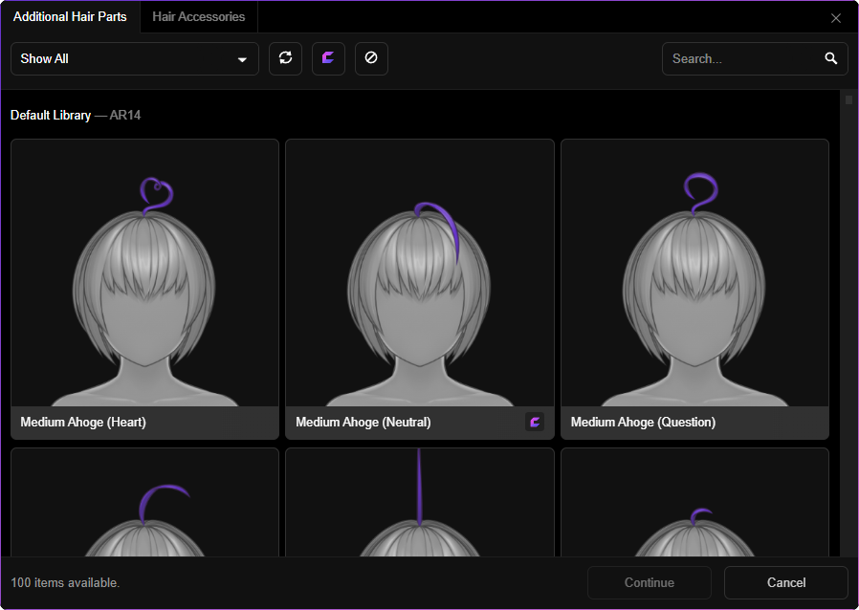
Task: Click the refresh library icon
Action: click(285, 58)
